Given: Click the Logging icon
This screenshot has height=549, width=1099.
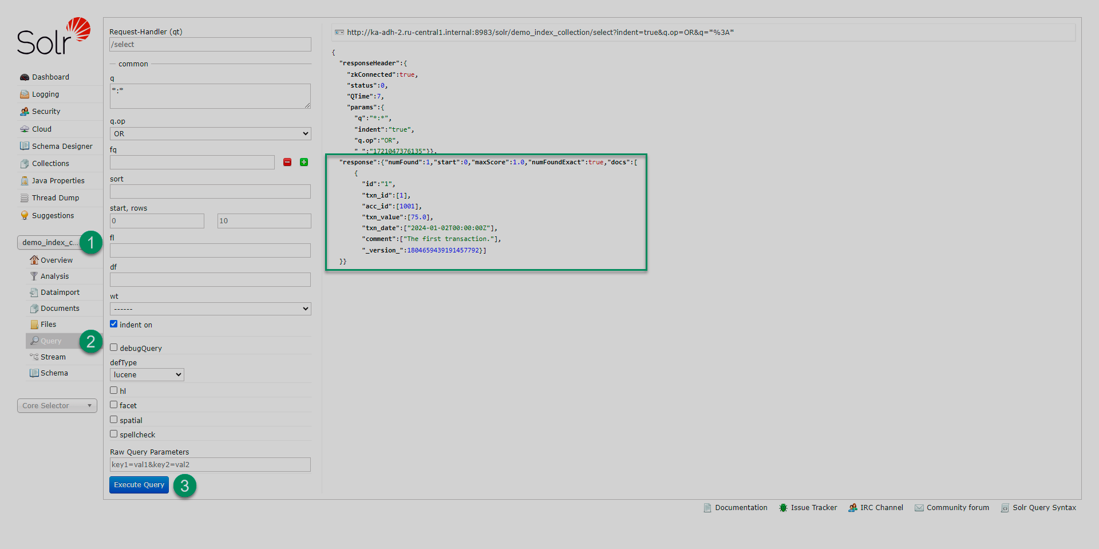Looking at the screenshot, I should click(x=25, y=94).
